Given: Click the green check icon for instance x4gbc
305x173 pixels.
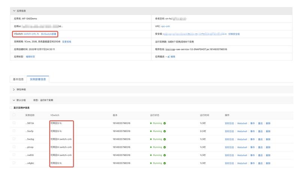Looking at the screenshot, I should [164, 163].
